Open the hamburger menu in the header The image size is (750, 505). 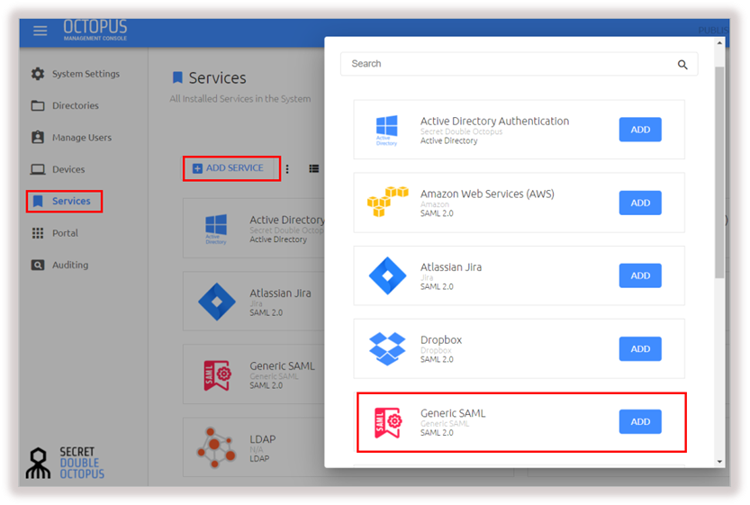pos(41,31)
